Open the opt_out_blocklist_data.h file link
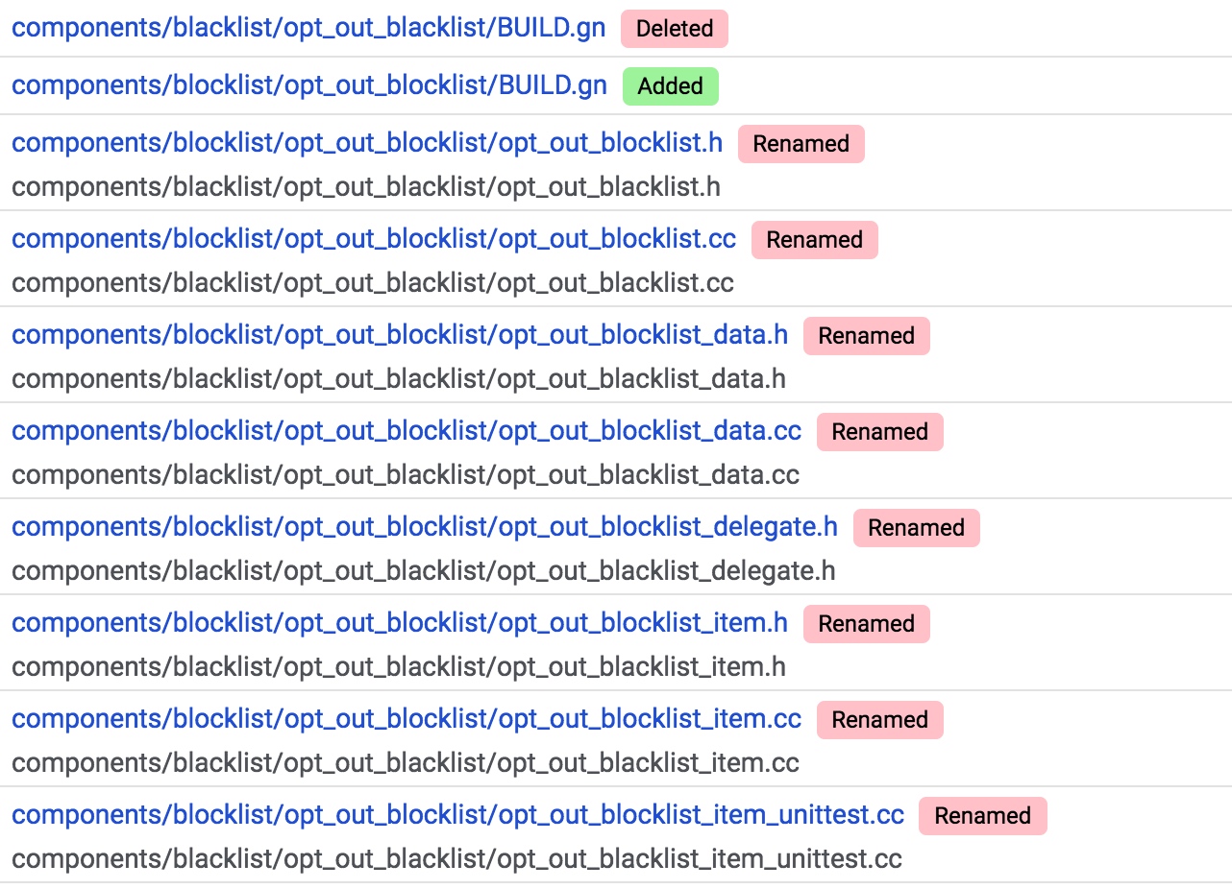Viewport: 1232px width, 889px height. point(400,335)
